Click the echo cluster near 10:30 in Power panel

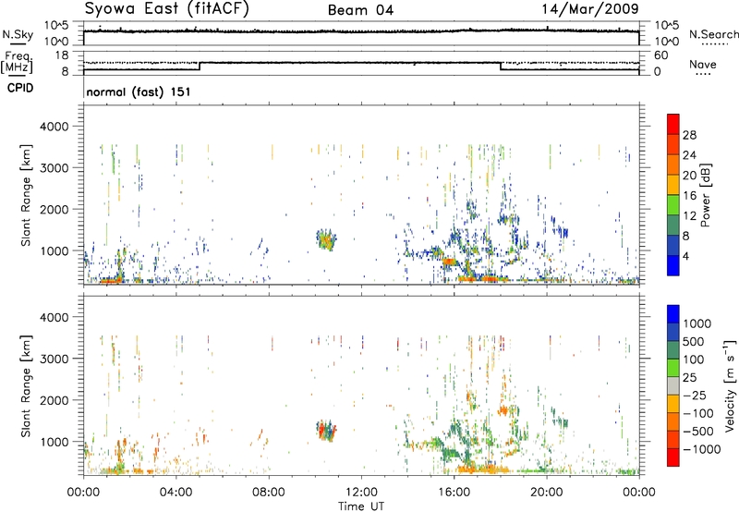[326, 239]
